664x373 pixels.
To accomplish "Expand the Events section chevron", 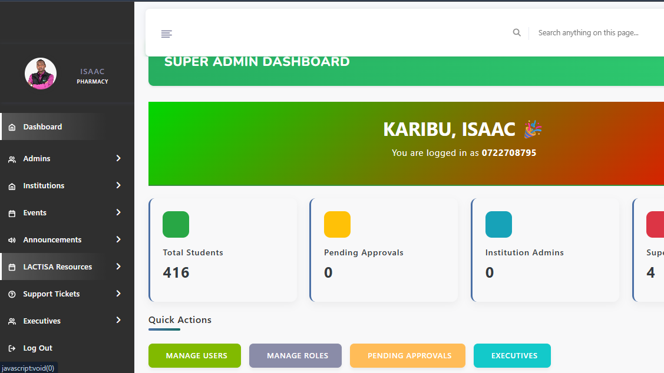I will (x=118, y=212).
